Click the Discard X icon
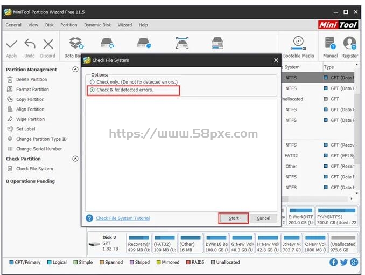 coord(48,44)
